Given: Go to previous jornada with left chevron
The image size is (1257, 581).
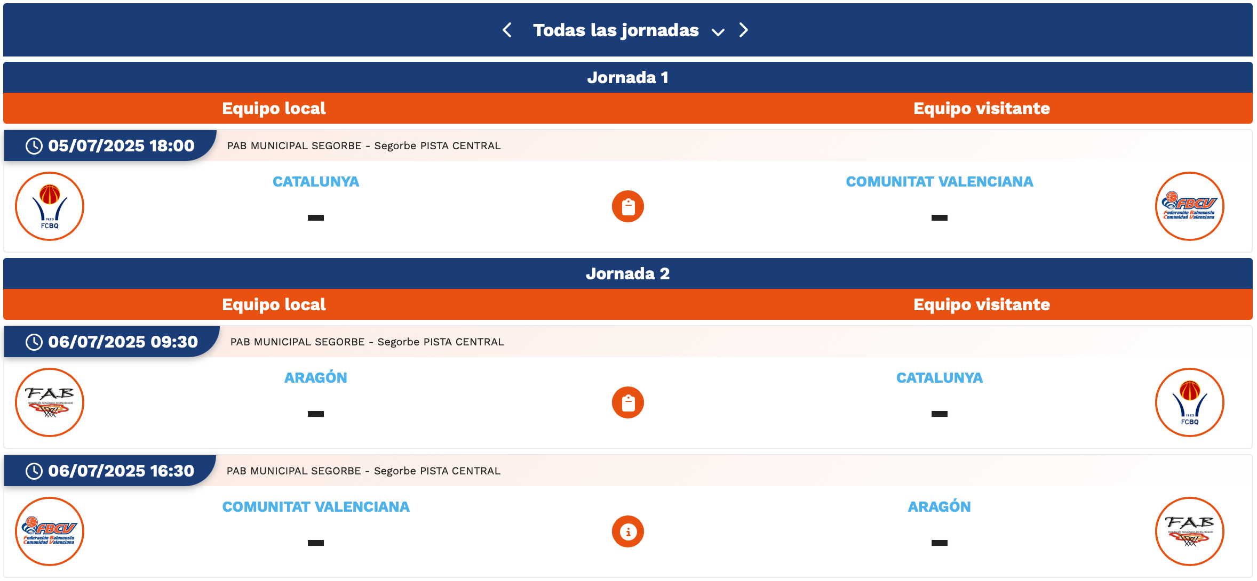Looking at the screenshot, I should (x=507, y=30).
